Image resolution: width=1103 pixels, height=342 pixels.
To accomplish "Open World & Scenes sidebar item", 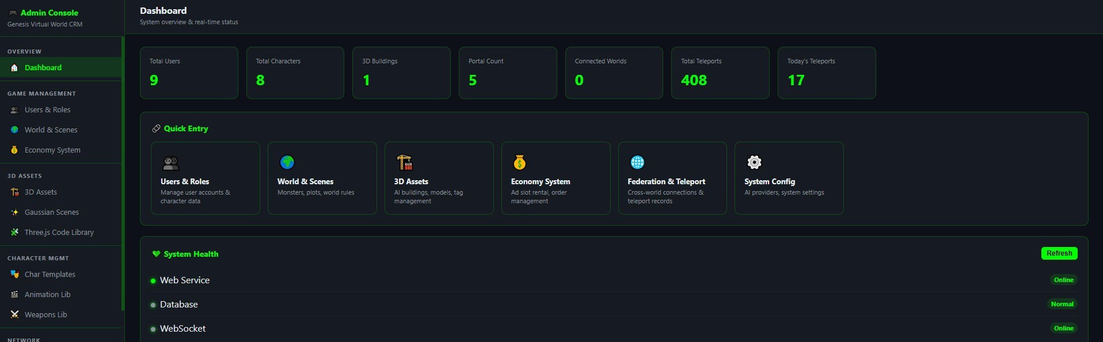I will click(x=60, y=130).
